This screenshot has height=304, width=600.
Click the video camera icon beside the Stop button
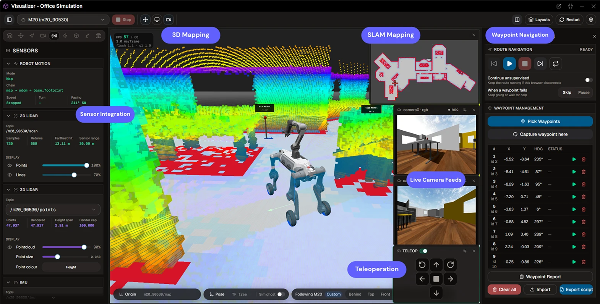[169, 19]
